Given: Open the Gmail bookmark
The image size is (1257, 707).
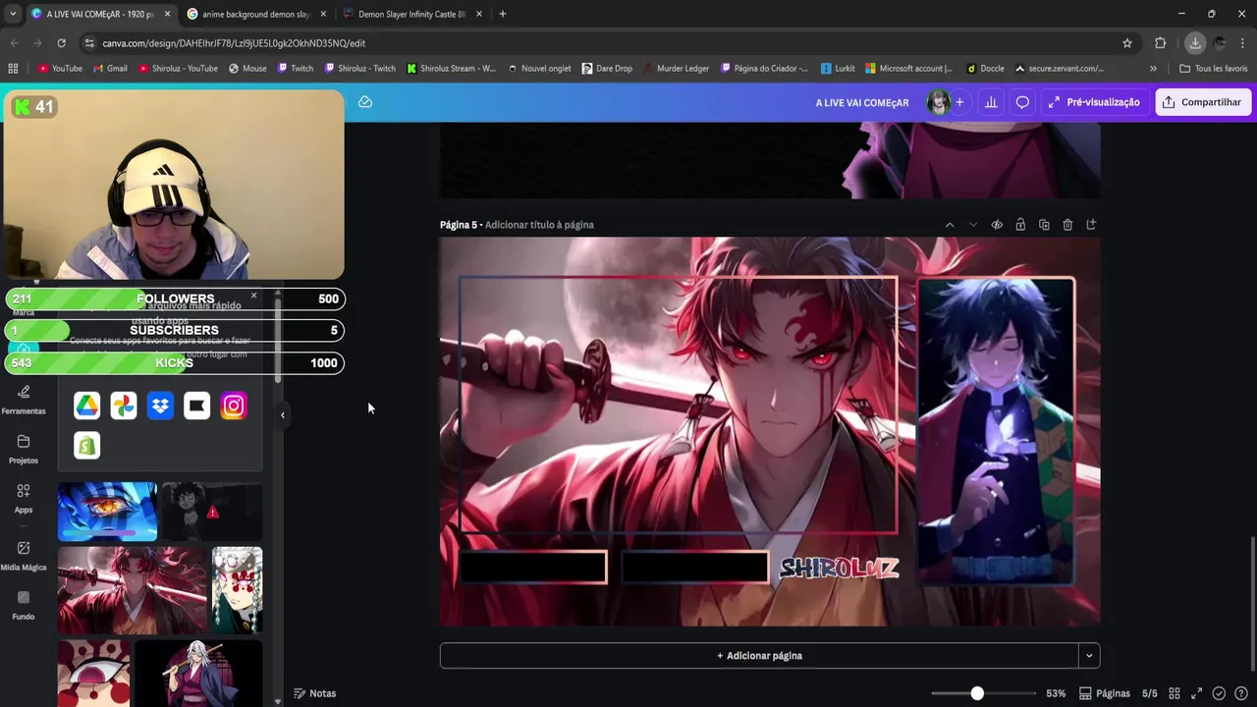Looking at the screenshot, I should [x=110, y=69].
